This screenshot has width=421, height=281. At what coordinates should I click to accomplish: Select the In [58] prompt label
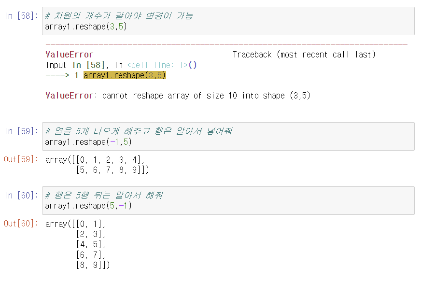(x=21, y=16)
